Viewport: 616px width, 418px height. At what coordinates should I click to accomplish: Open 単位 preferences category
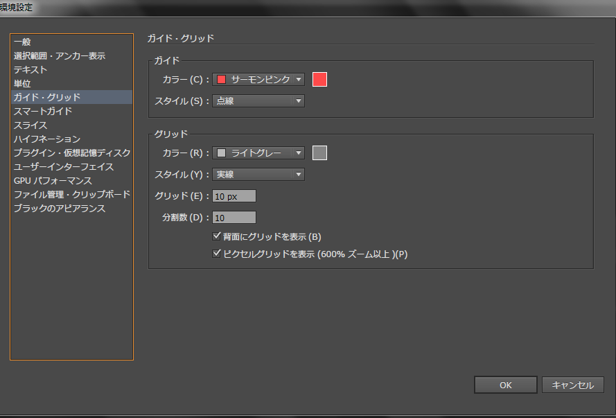click(71, 83)
